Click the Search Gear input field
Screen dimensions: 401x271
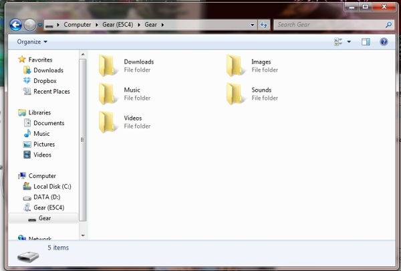(x=327, y=25)
